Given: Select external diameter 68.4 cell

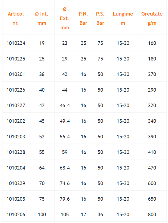Looking at the screenshot, I should [x=65, y=168].
